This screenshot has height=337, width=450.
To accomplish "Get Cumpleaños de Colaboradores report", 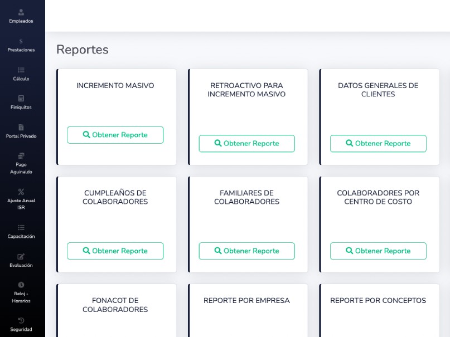I will 115,251.
